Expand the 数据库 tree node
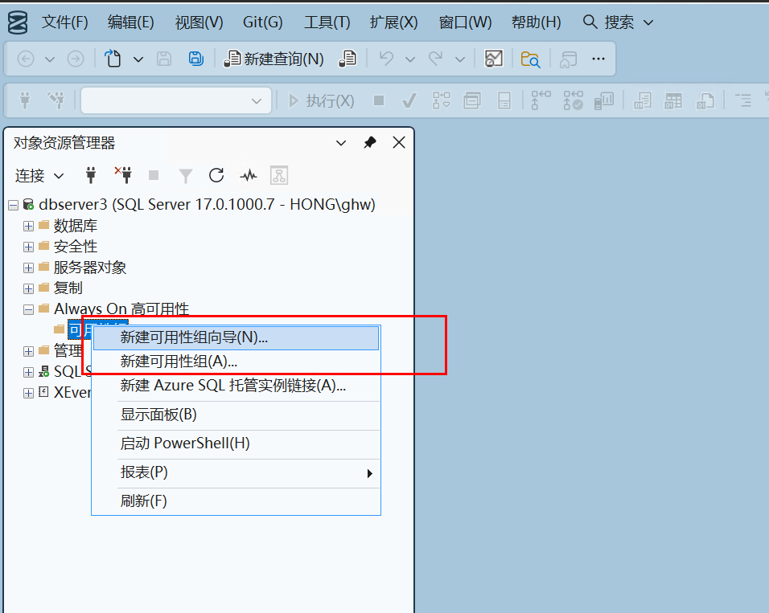 pyautogui.click(x=28, y=226)
